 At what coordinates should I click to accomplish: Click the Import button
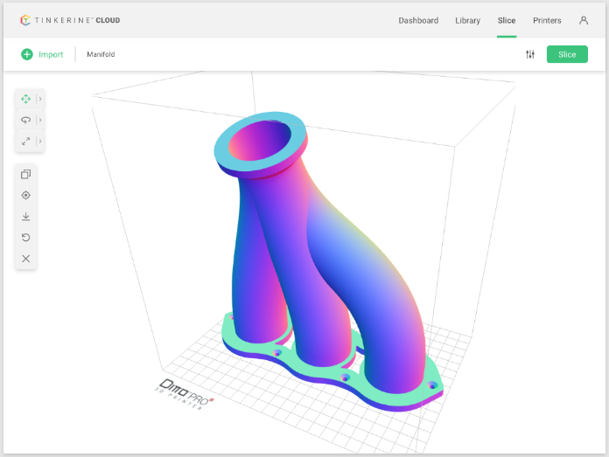[x=43, y=54]
